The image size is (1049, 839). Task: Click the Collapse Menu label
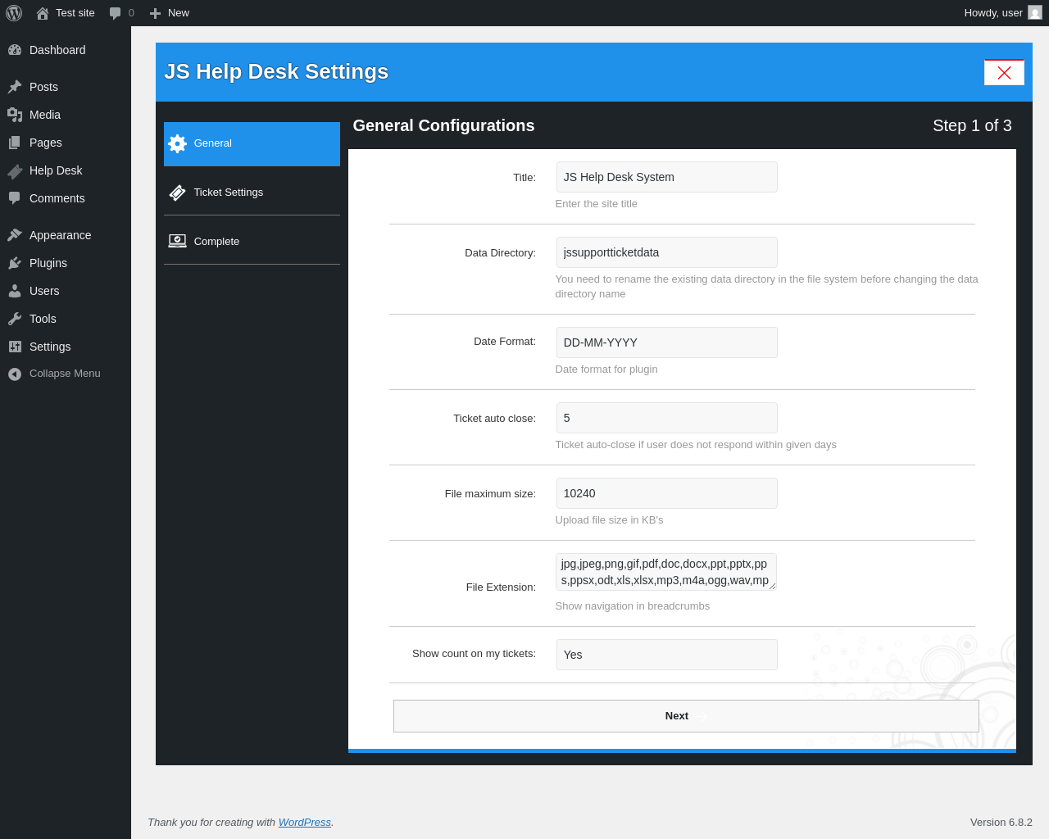(65, 374)
